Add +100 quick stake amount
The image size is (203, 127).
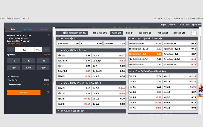pos(28,68)
